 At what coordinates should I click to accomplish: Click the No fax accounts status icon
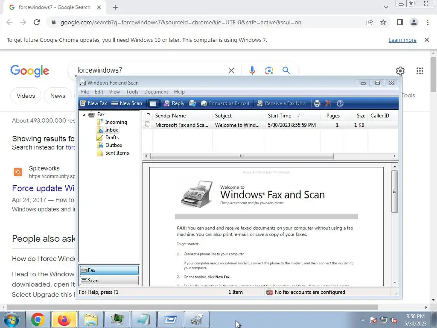point(270,292)
